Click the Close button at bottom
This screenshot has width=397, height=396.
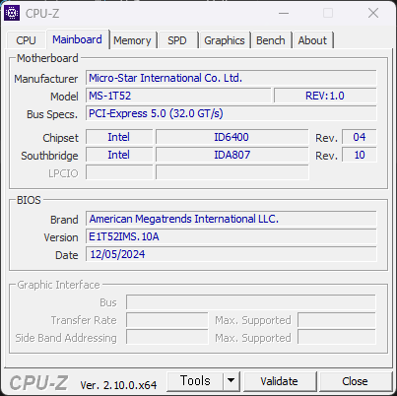(355, 381)
